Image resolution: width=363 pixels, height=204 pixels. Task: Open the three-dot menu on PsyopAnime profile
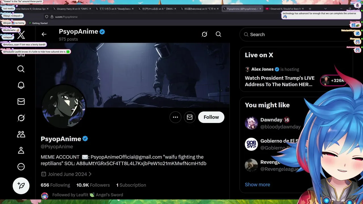coord(176,117)
